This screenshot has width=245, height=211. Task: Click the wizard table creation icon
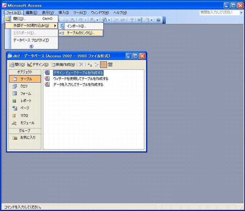[x=47, y=78]
